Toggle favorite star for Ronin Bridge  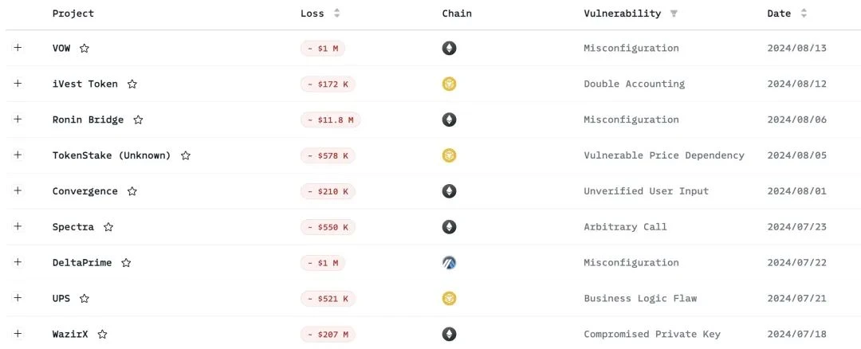[138, 120]
